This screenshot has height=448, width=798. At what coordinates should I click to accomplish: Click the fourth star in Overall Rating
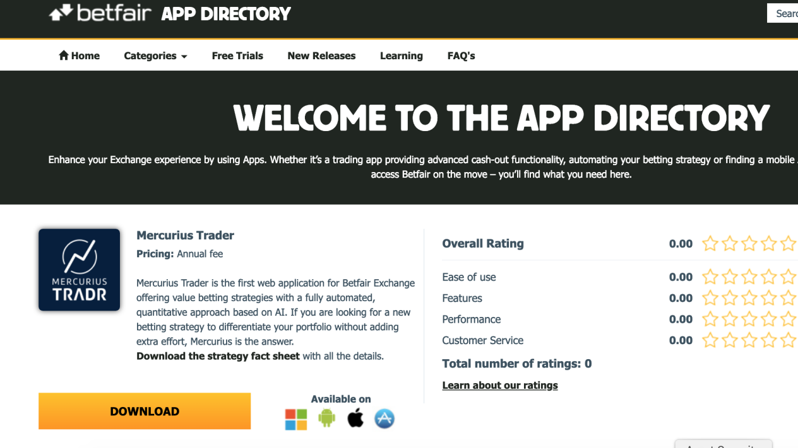click(x=769, y=243)
